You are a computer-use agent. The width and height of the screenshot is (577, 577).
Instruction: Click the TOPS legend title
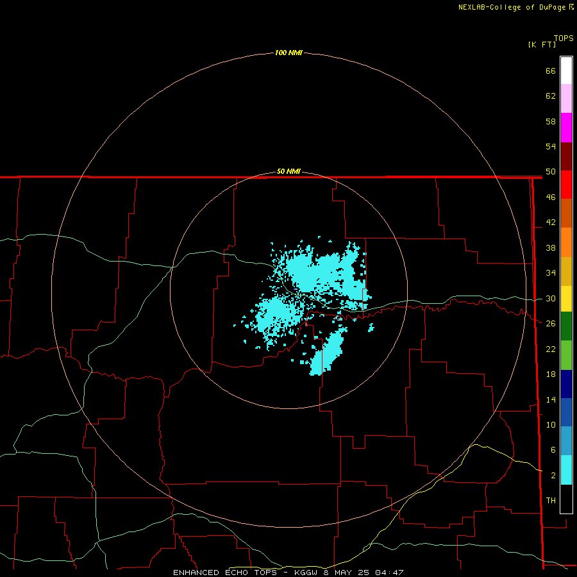(564, 38)
